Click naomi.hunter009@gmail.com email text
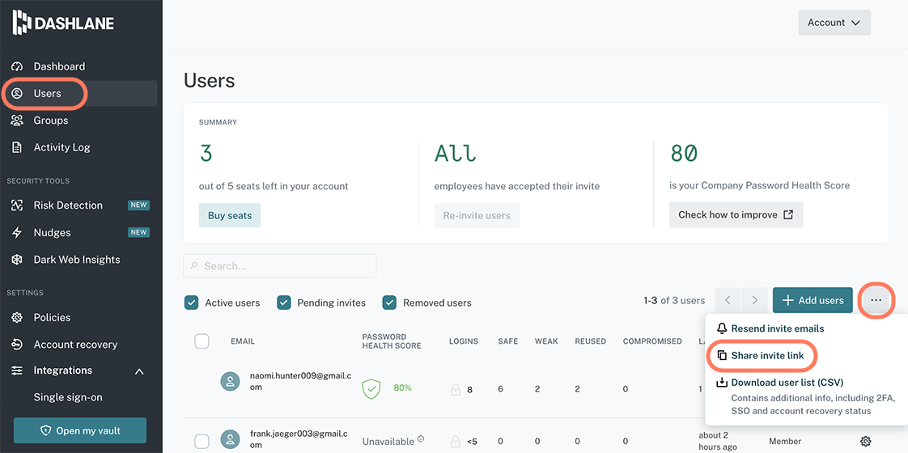This screenshot has width=908, height=453. coord(300,381)
